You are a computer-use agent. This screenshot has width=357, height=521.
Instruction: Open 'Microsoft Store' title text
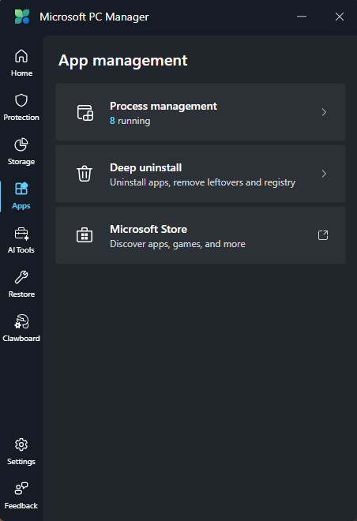point(148,229)
